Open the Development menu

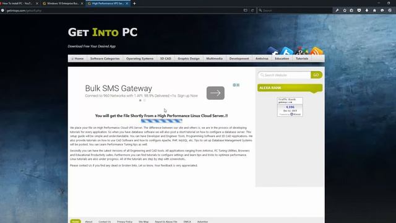pos(239,58)
